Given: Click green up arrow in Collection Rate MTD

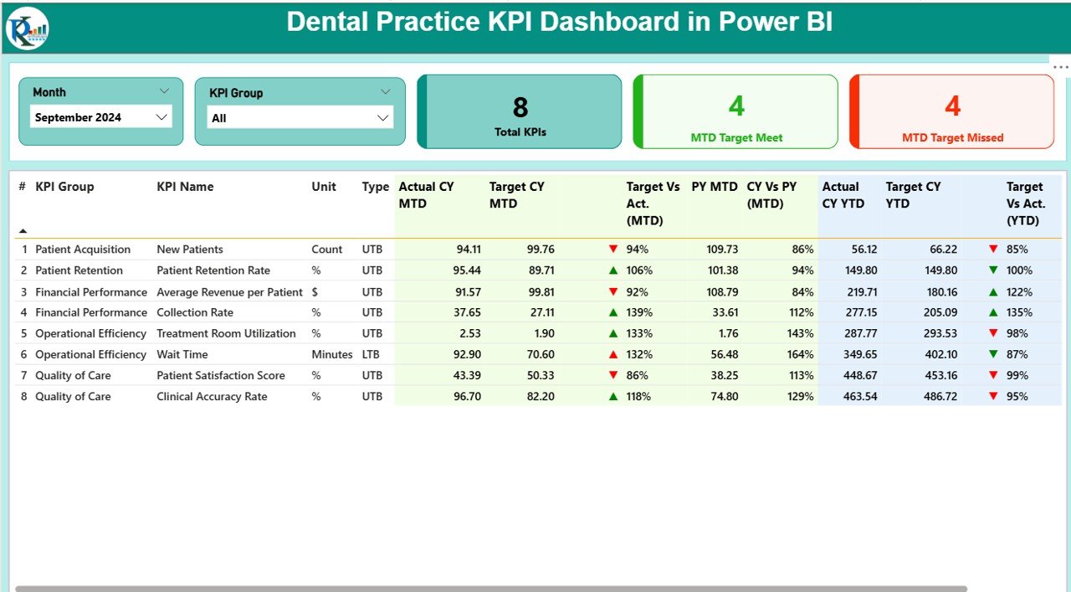Looking at the screenshot, I should (613, 312).
